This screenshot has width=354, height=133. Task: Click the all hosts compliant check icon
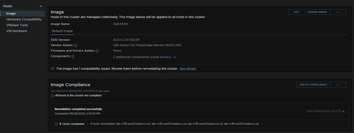click(x=53, y=96)
